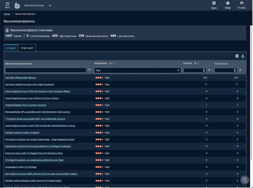Open External email associated with non-federated account
The image size is (253, 188).
click(x=35, y=119)
